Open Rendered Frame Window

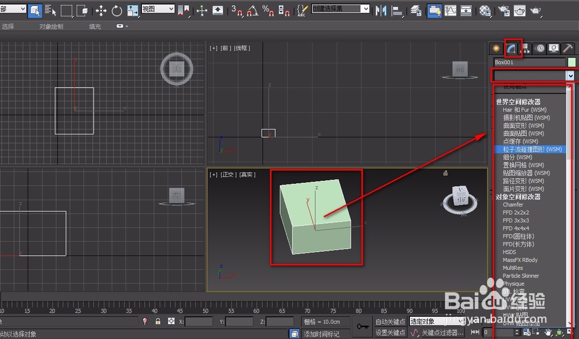point(519,10)
